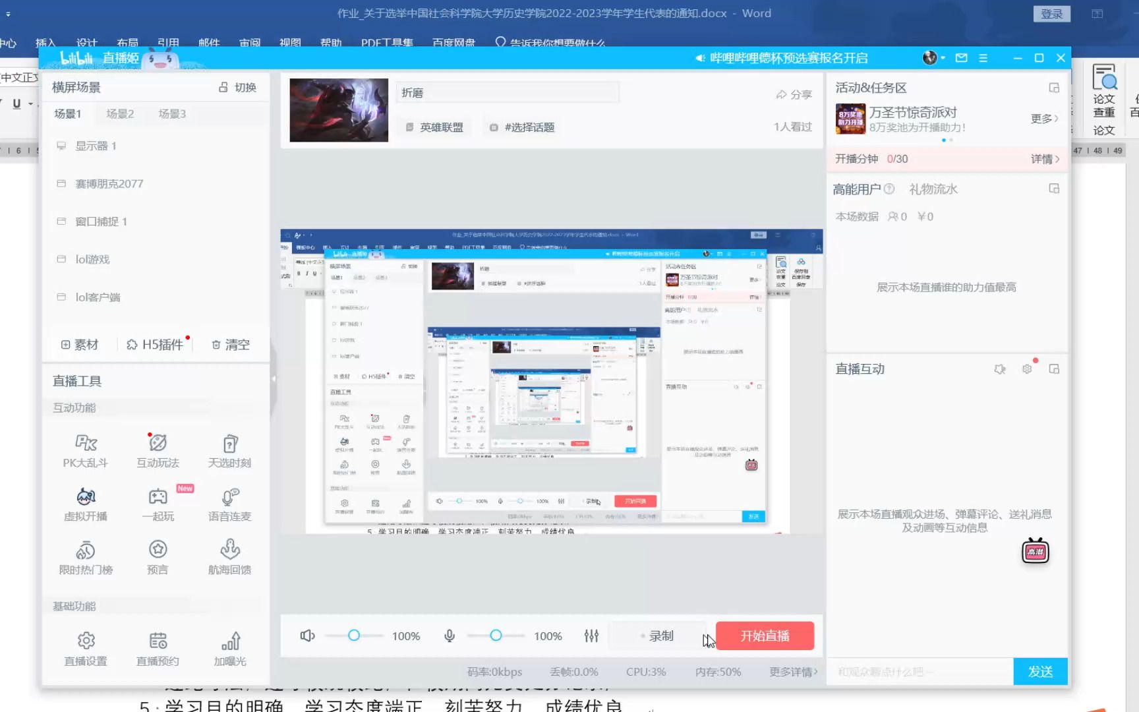
Task: Open 详情 for the 开播分钟 task
Action: pos(1044,159)
